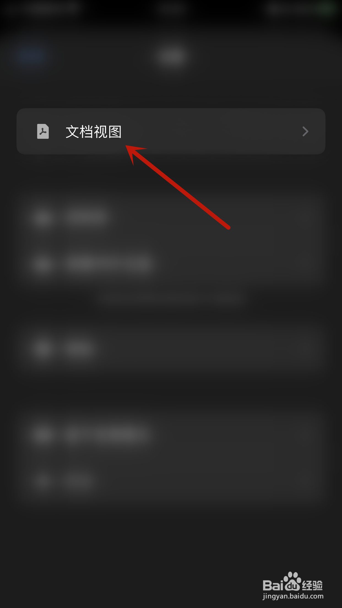This screenshot has width=342, height=608.
Task: Click the jingyan.baidu.com watermark link
Action: click(x=293, y=596)
